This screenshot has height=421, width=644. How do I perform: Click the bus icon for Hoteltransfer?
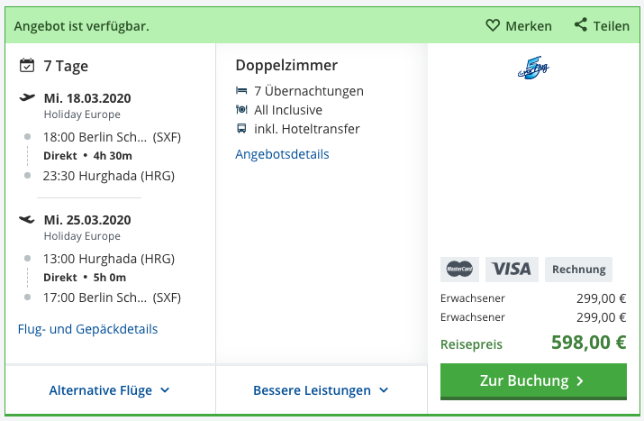(x=241, y=129)
